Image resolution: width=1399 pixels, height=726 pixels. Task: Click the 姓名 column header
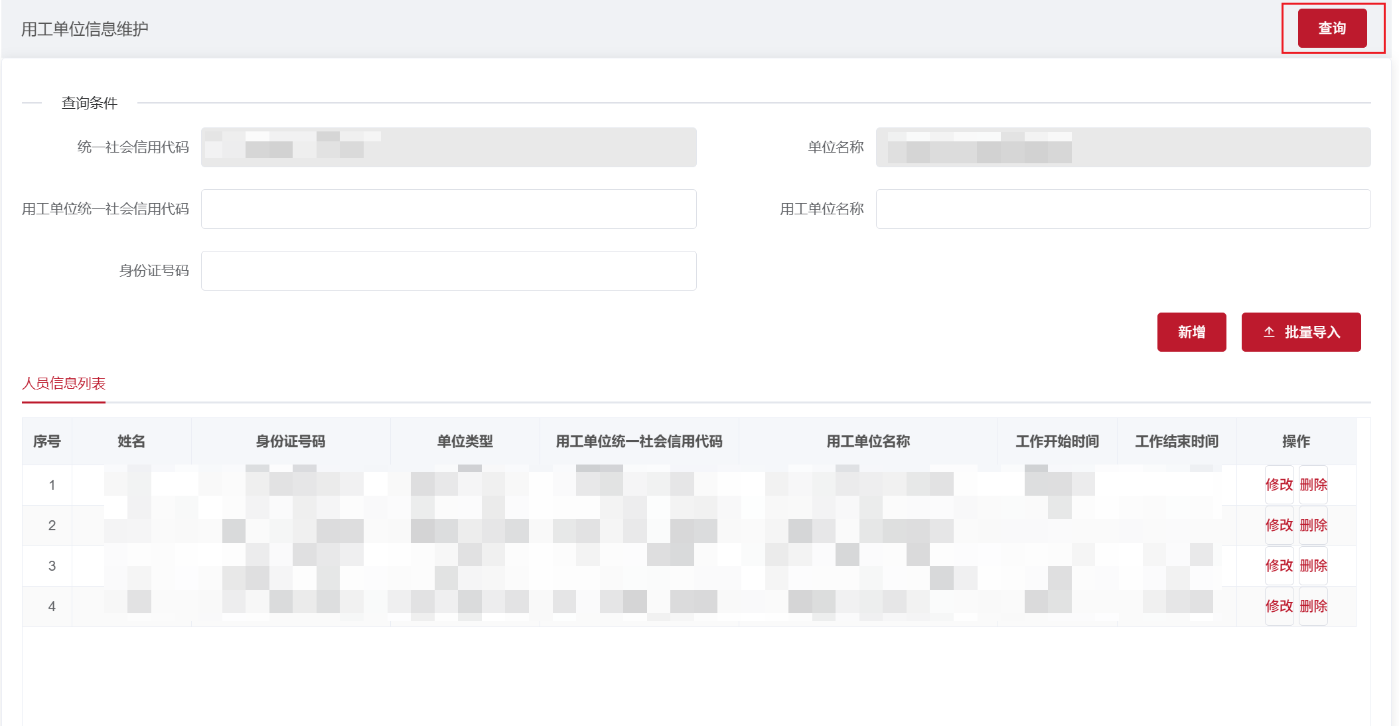(131, 441)
